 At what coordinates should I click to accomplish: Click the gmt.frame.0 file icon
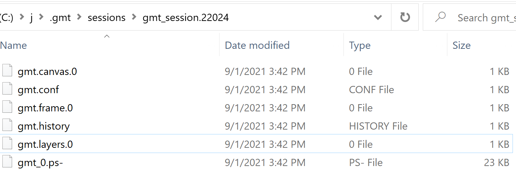(x=7, y=108)
